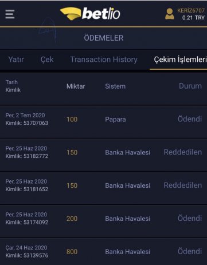Viewport: 207px width, 265px height.
Task: Select the Çekim İşlemleri tab
Action: coord(180,60)
